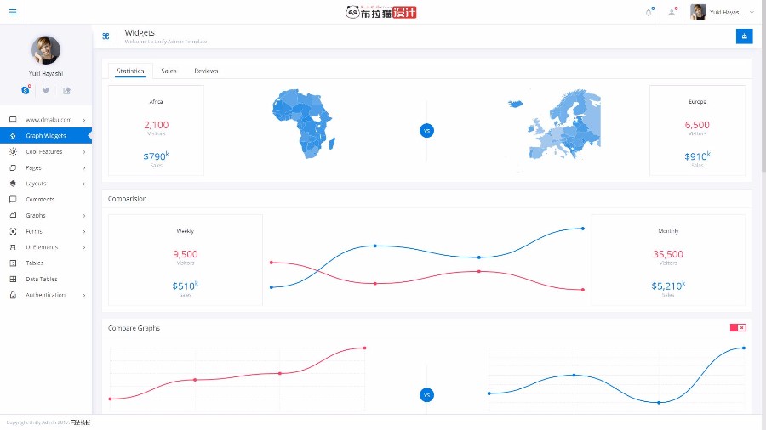Screen dimensions: 766x430
Task: Click the header user avatar thumbnail
Action: 698,12
